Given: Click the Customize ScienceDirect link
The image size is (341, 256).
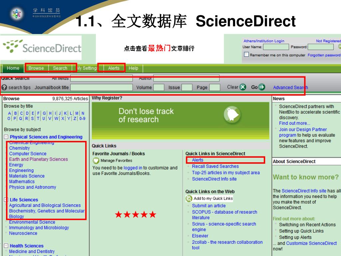Looking at the screenshot, I should click(311, 243).
